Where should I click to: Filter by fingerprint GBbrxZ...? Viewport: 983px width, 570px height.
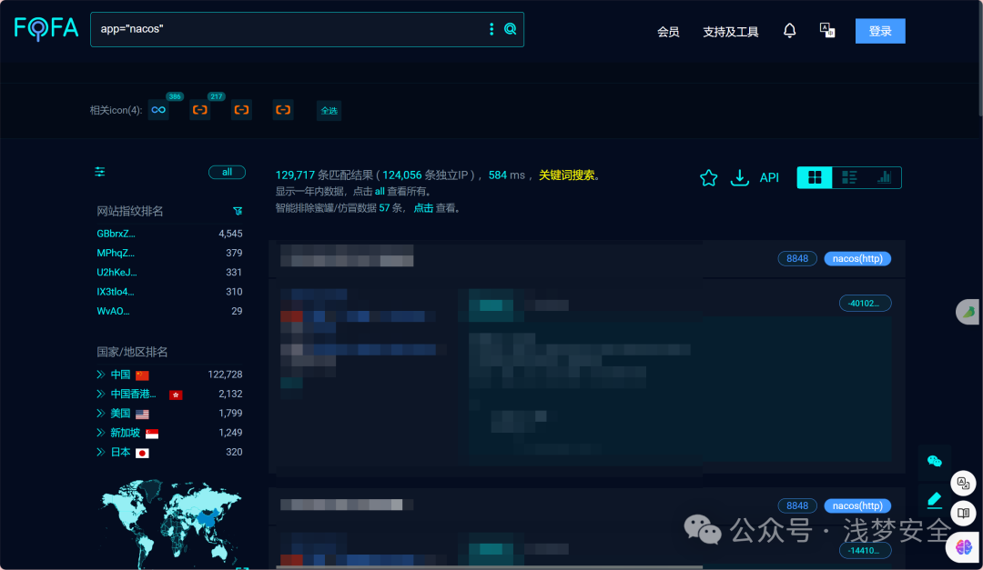click(x=116, y=234)
